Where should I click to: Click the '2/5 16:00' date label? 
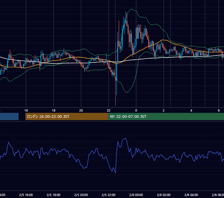click(x=26, y=195)
